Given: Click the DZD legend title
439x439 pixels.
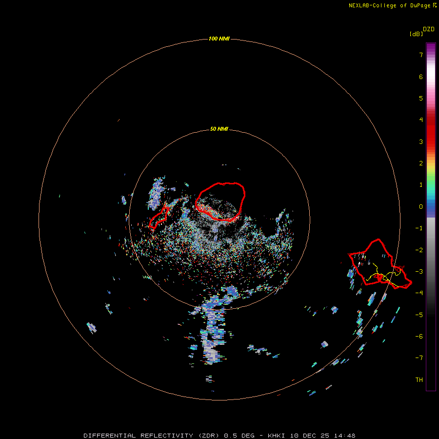Looking at the screenshot, I should [x=429, y=29].
